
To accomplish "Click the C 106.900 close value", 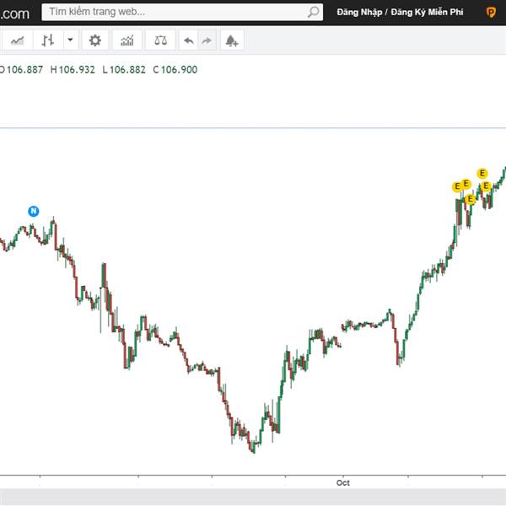I will [x=175, y=70].
